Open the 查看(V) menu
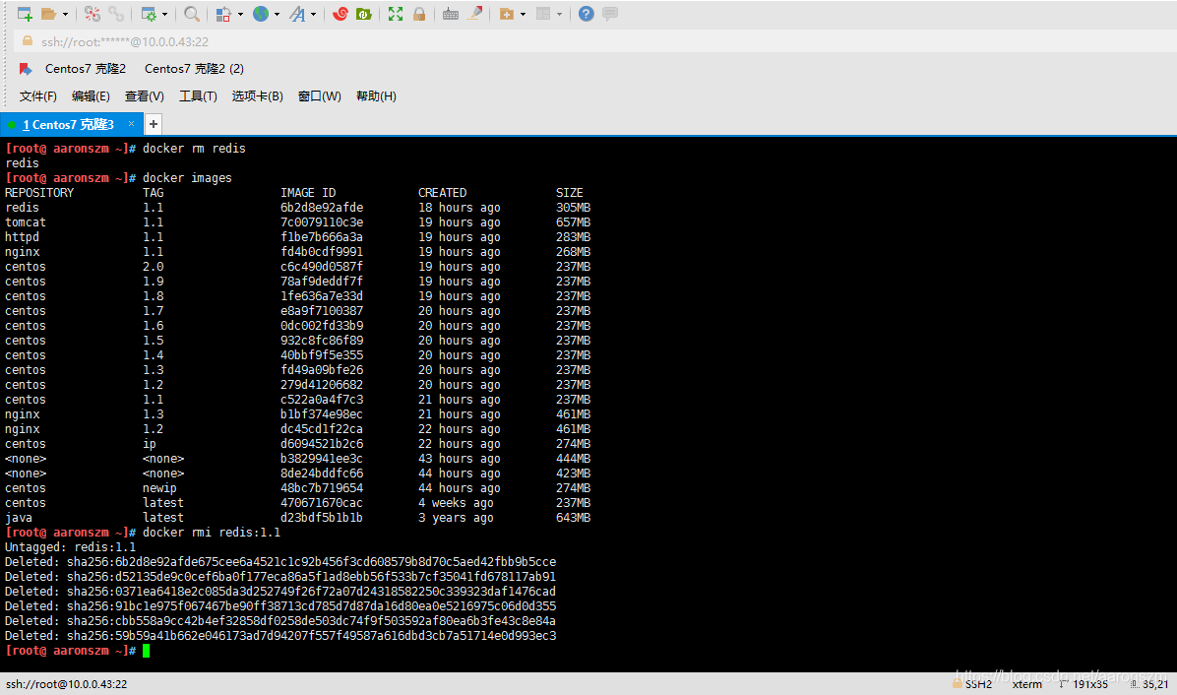The width and height of the screenshot is (1177, 695). [144, 96]
